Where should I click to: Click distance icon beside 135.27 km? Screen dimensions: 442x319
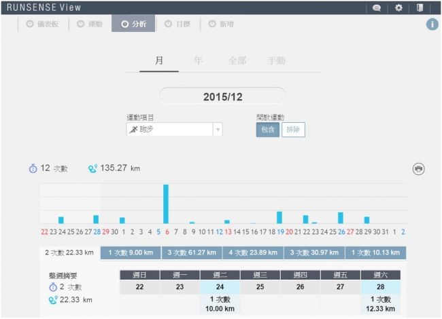pyautogui.click(x=92, y=168)
